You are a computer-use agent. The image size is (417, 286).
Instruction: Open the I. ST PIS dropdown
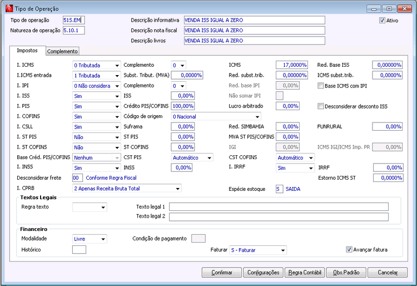(96, 137)
